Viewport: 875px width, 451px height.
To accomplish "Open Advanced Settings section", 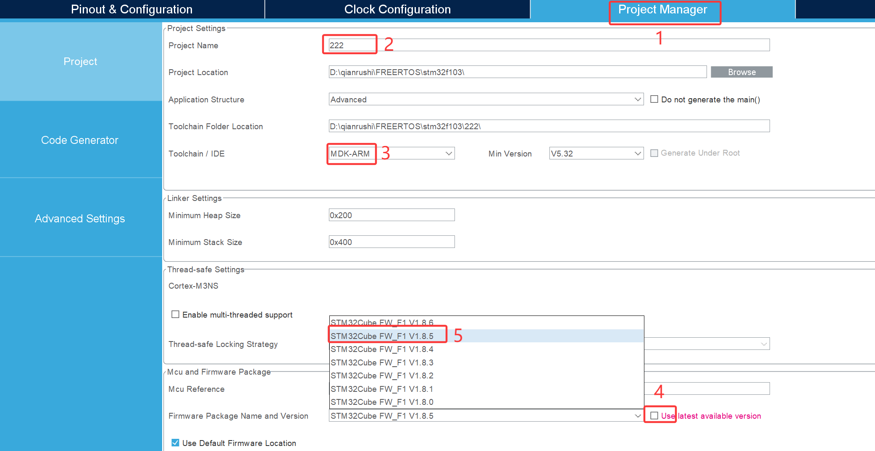I will pyautogui.click(x=81, y=218).
